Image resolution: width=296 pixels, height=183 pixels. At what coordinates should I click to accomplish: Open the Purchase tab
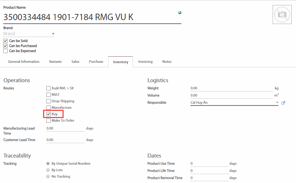click(96, 62)
